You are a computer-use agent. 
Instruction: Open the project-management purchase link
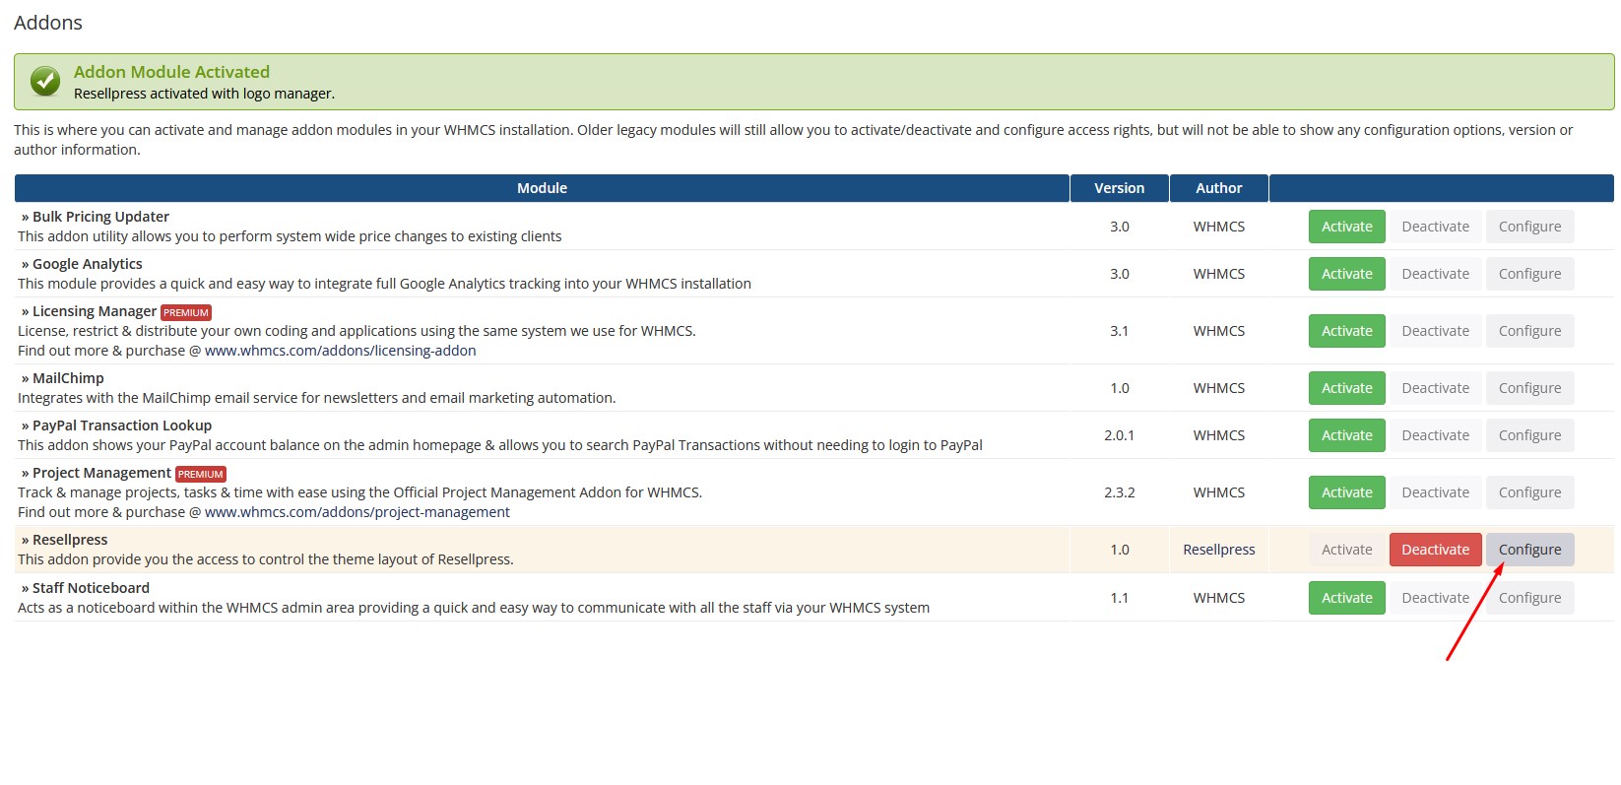pyautogui.click(x=357, y=512)
